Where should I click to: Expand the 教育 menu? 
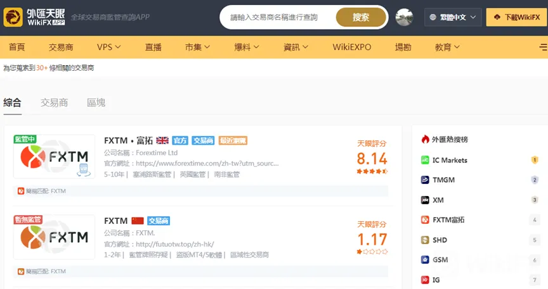pyautogui.click(x=447, y=47)
